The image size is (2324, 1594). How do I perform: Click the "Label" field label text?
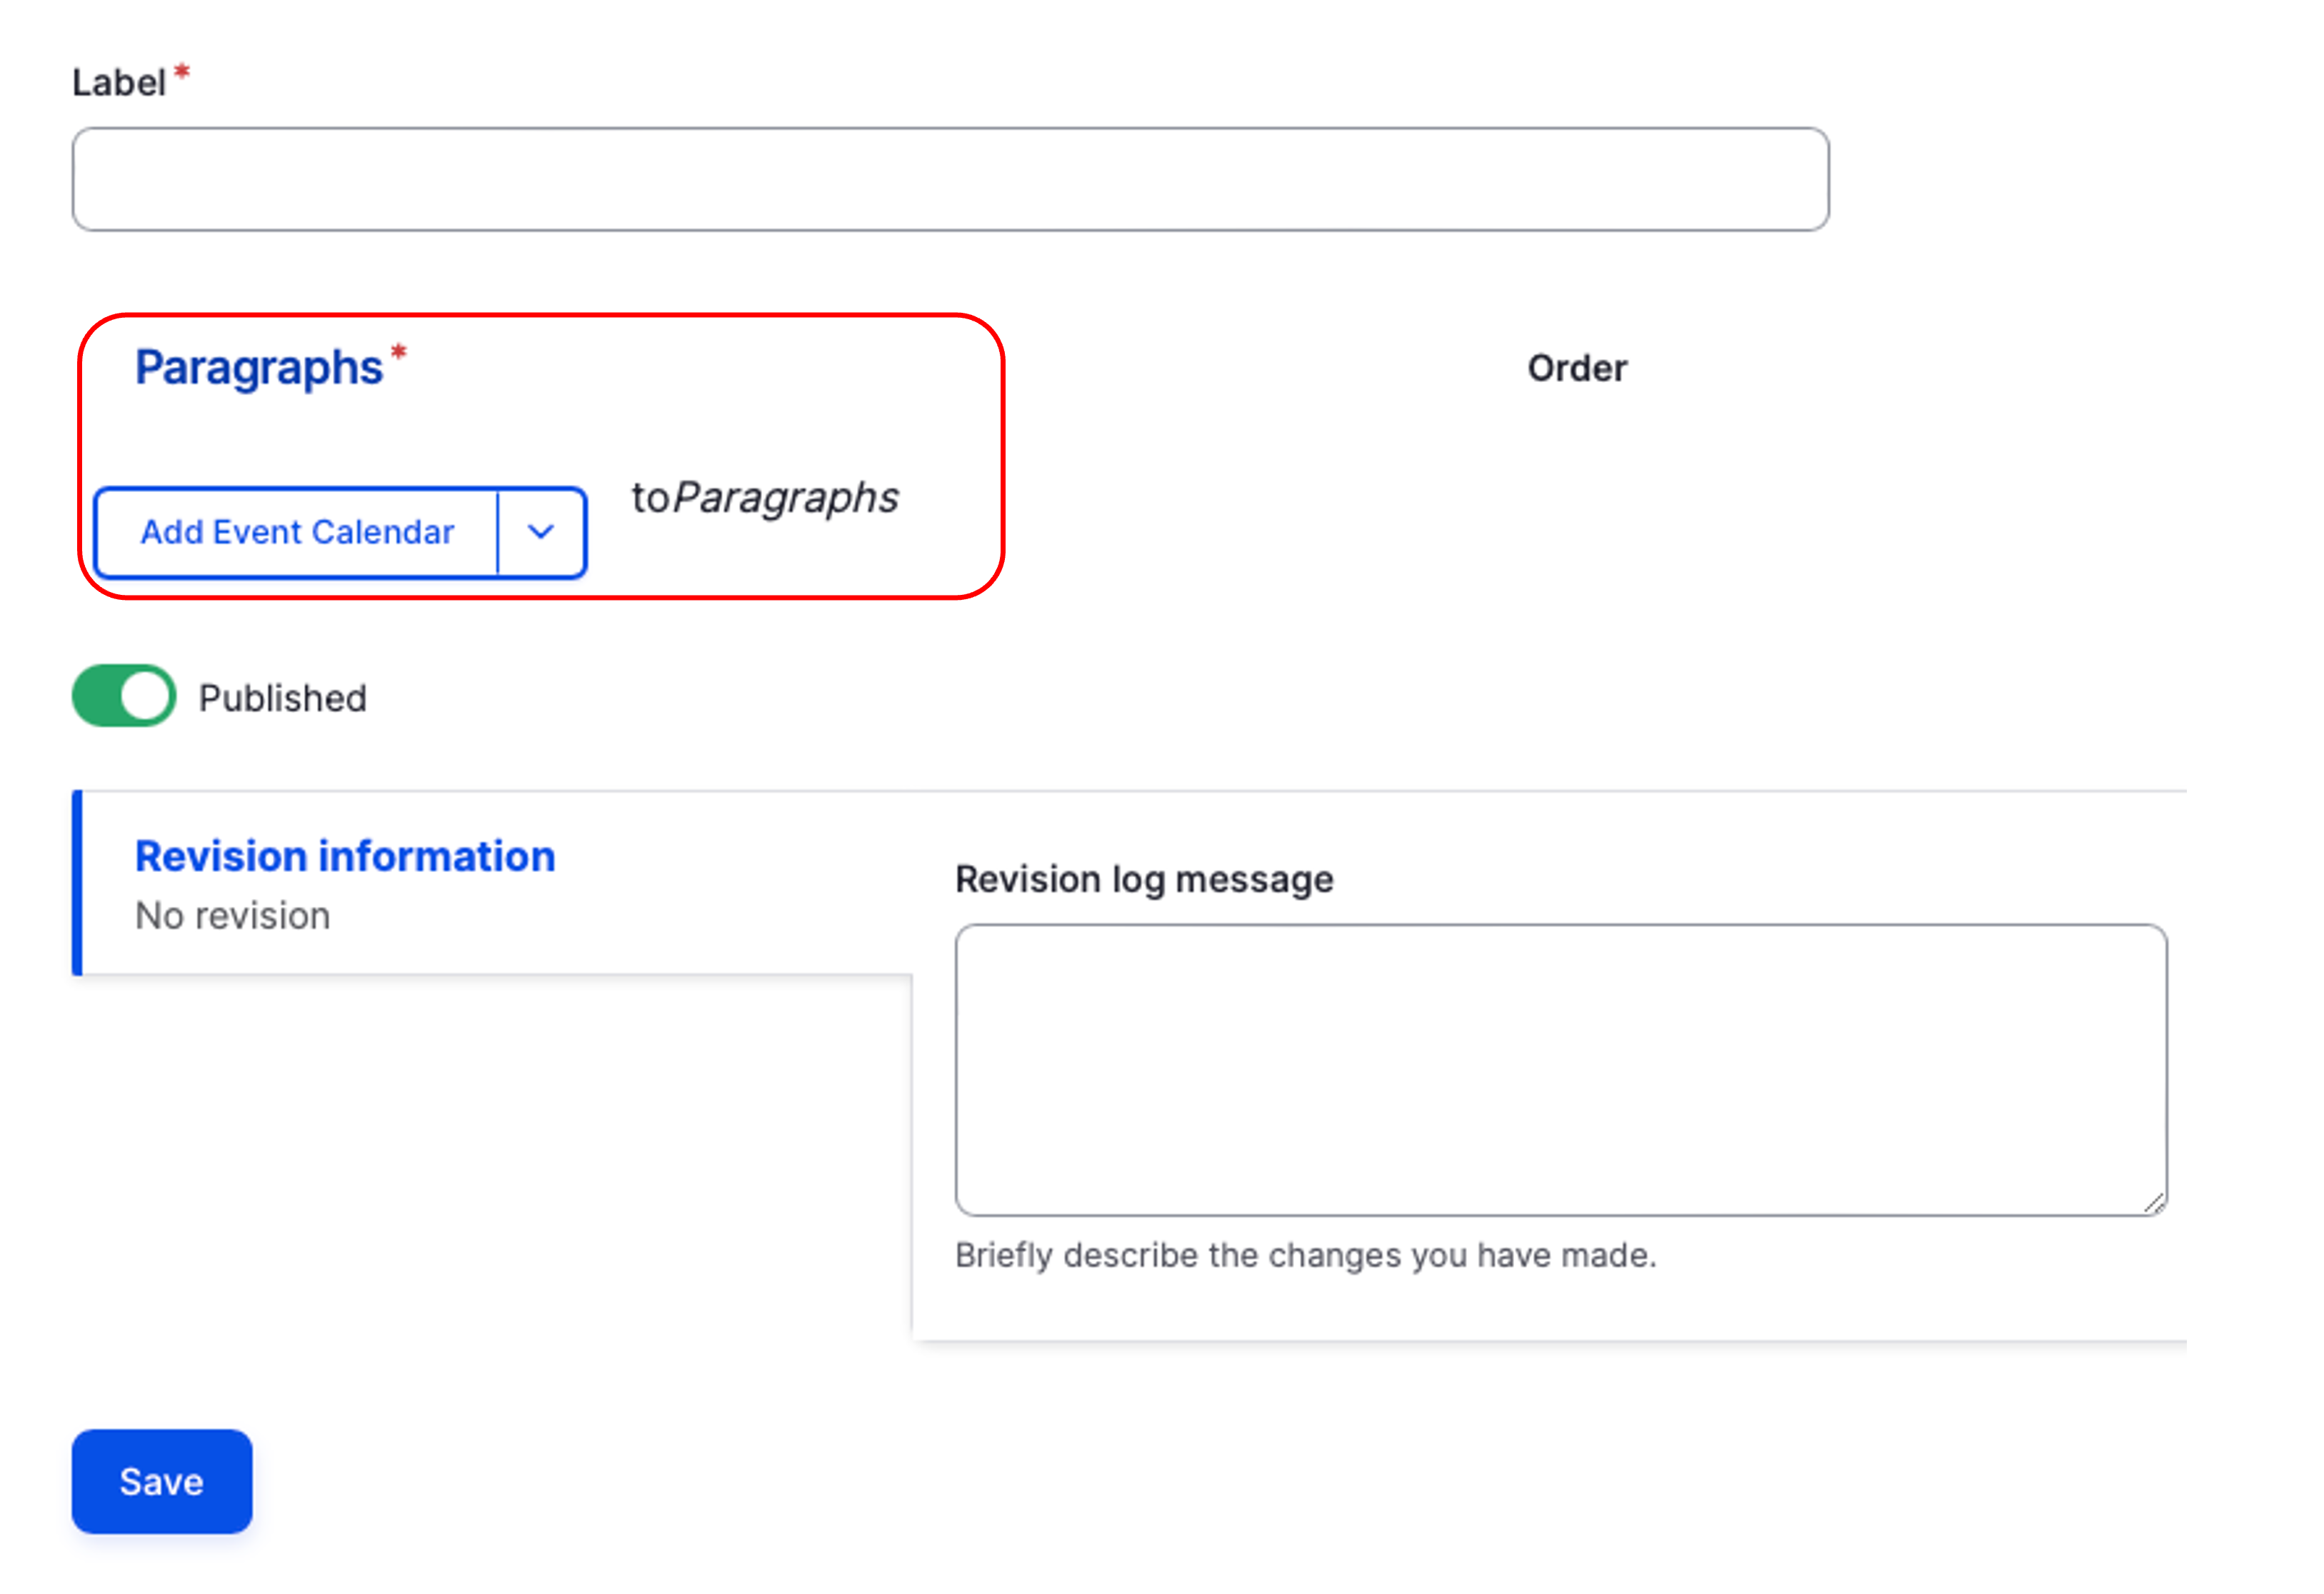point(119,83)
